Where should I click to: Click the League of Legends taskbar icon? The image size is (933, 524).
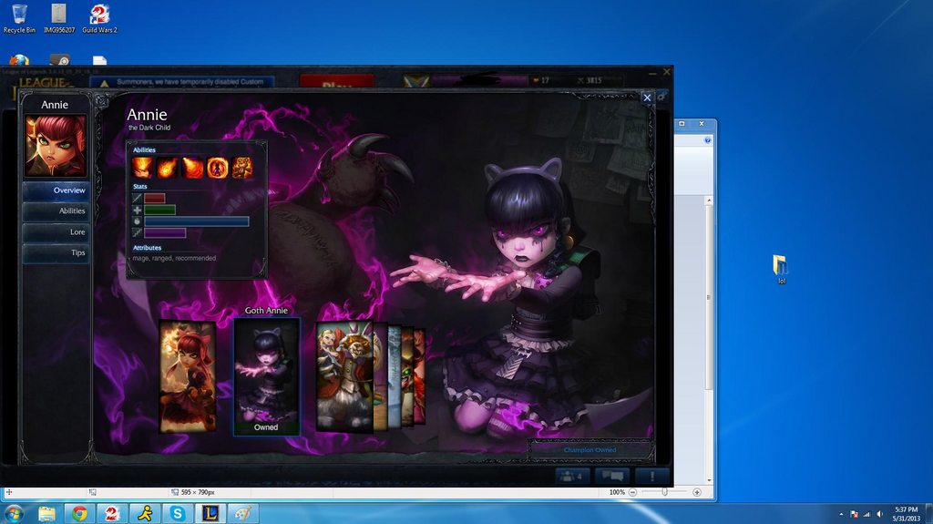[x=210, y=513]
